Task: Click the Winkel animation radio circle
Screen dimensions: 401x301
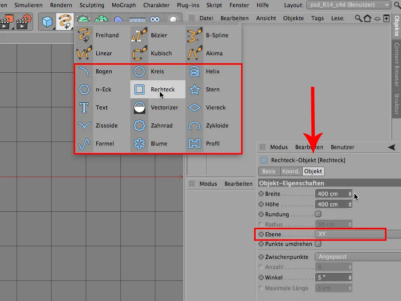Action: pos(261,277)
